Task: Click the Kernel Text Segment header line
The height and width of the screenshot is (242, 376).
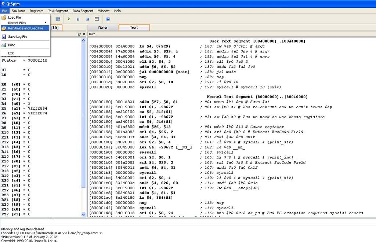Action: click(257, 97)
